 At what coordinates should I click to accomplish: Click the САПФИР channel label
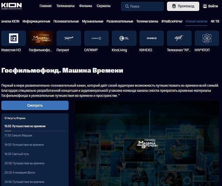[91, 50]
